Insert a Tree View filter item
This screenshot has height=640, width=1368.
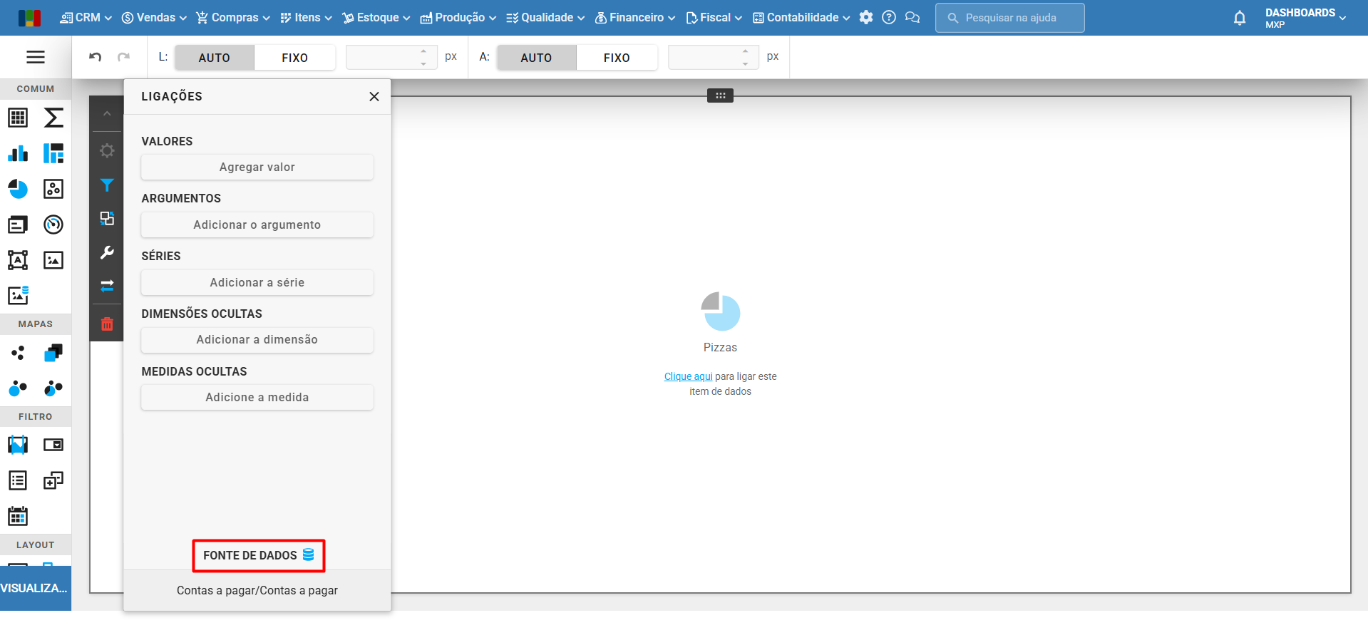pyautogui.click(x=53, y=480)
